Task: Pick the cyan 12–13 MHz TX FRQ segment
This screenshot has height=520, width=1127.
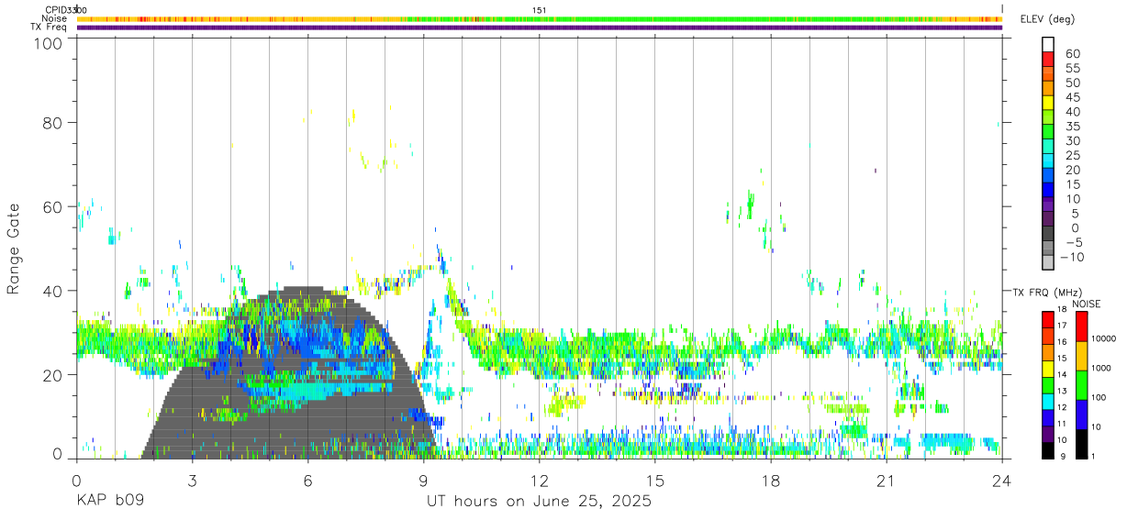Action: (1048, 401)
